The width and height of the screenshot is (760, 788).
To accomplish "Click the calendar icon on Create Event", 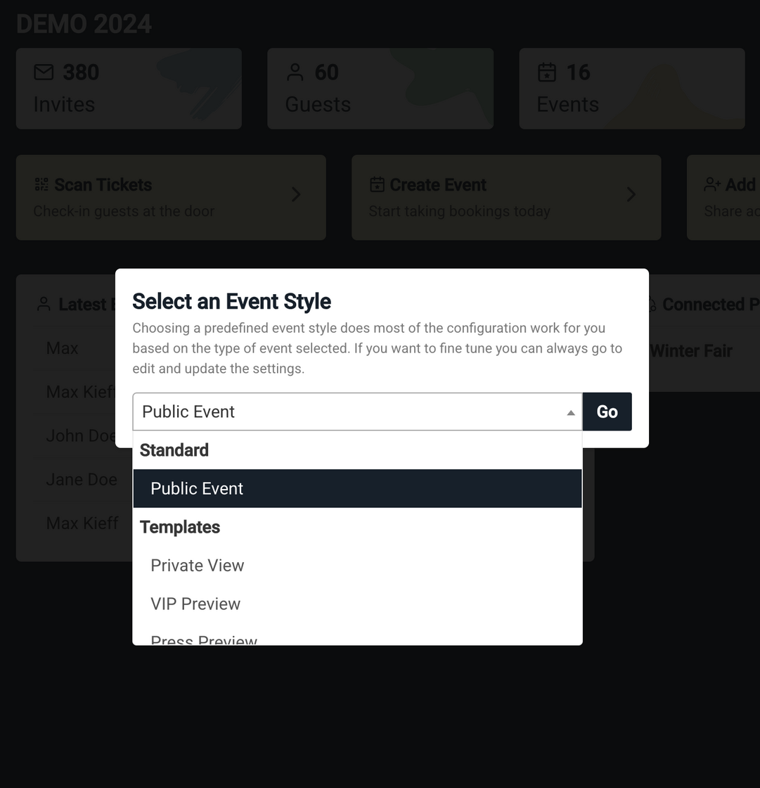I will coord(377,184).
